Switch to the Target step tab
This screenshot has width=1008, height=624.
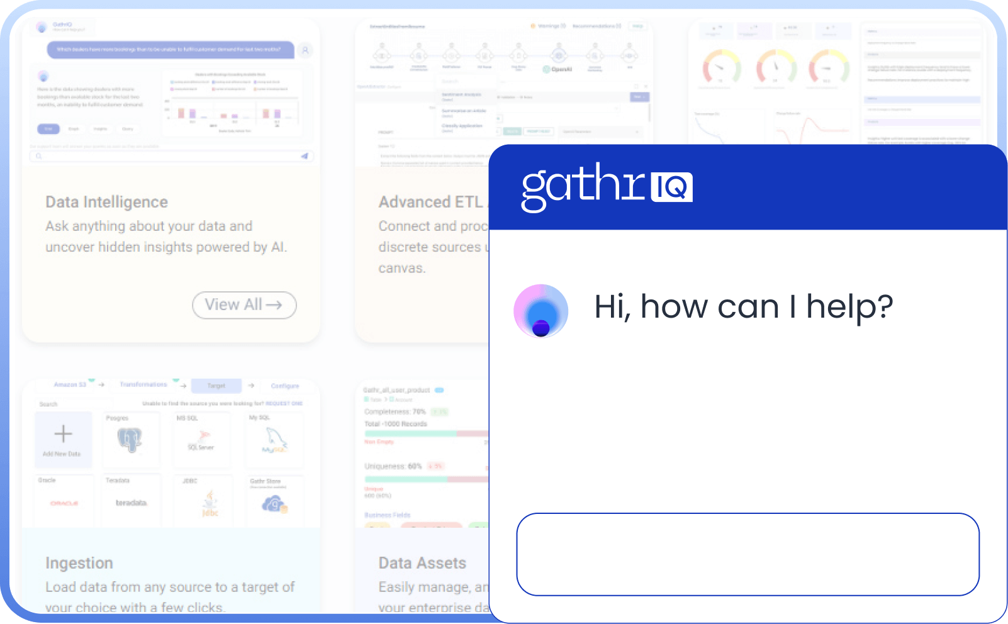pos(216,386)
